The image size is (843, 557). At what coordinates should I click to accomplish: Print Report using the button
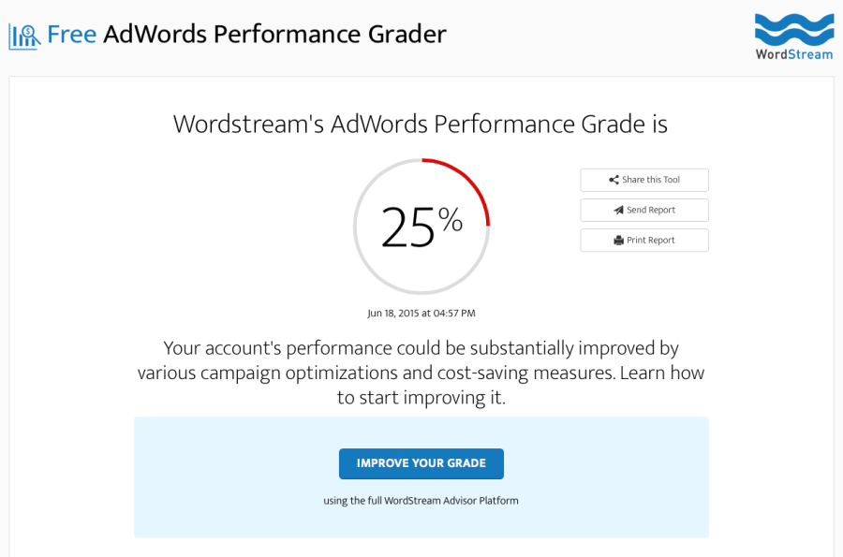[x=644, y=240]
